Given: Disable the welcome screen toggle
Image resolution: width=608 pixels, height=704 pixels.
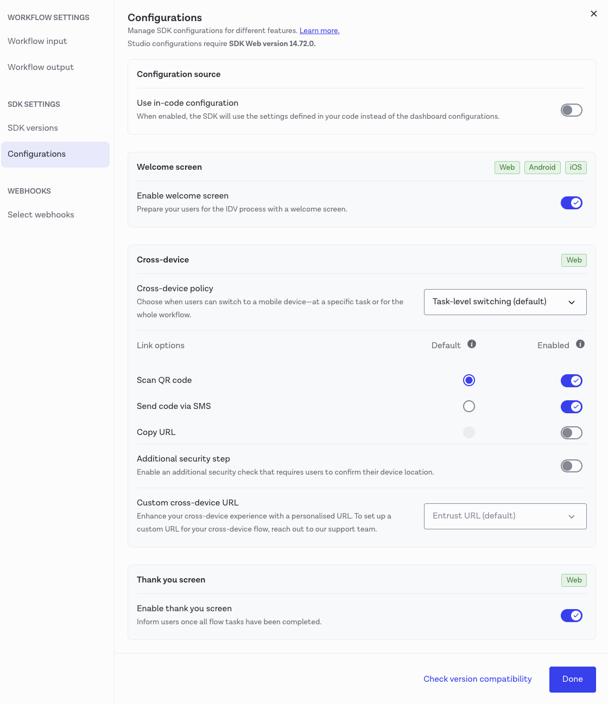Looking at the screenshot, I should coord(572,203).
